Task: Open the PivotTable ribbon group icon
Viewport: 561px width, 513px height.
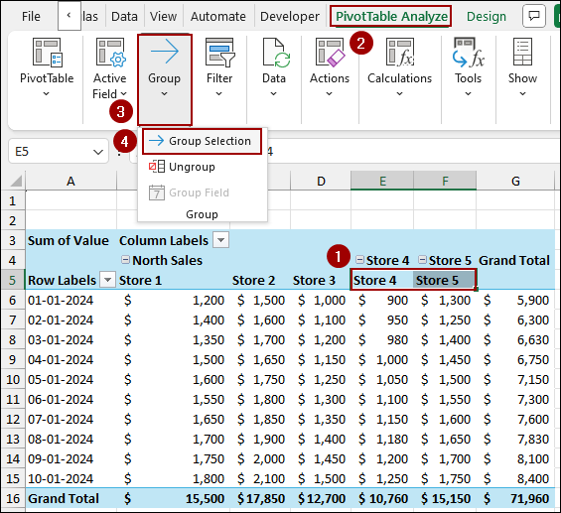Action: click(x=48, y=53)
